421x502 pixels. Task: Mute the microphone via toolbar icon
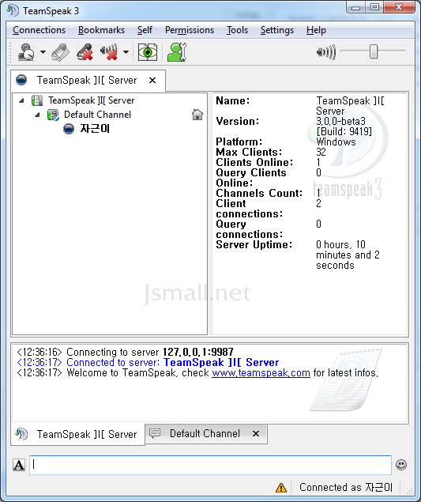tap(85, 52)
